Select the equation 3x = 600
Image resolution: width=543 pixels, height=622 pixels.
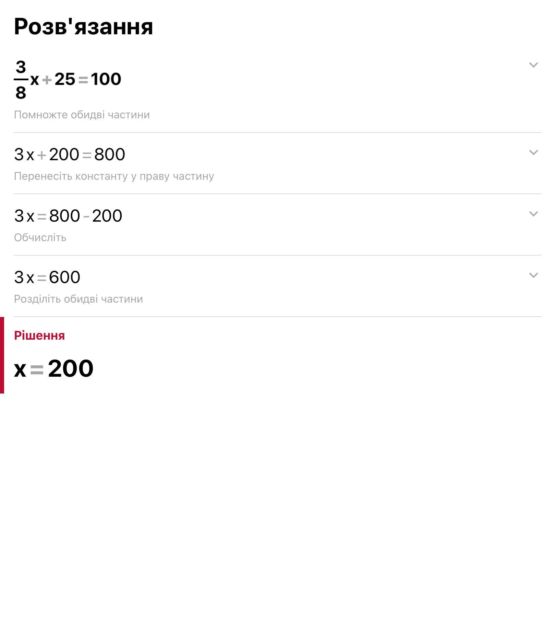click(47, 277)
